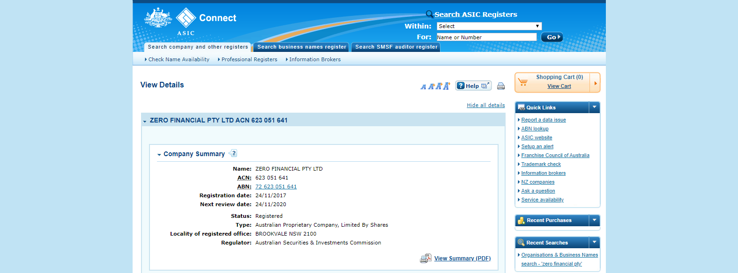Set the largest font size icon
Image resolution: width=738 pixels, height=273 pixels.
[x=447, y=86]
